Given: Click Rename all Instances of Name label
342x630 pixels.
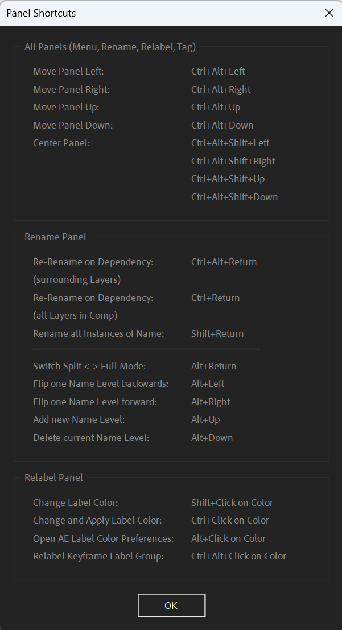Looking at the screenshot, I should point(98,334).
